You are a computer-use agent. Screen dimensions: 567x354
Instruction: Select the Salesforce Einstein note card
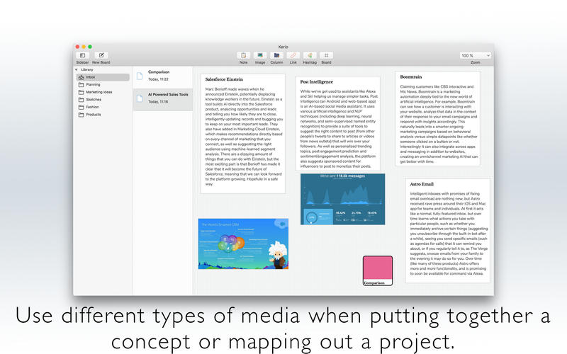243,134
